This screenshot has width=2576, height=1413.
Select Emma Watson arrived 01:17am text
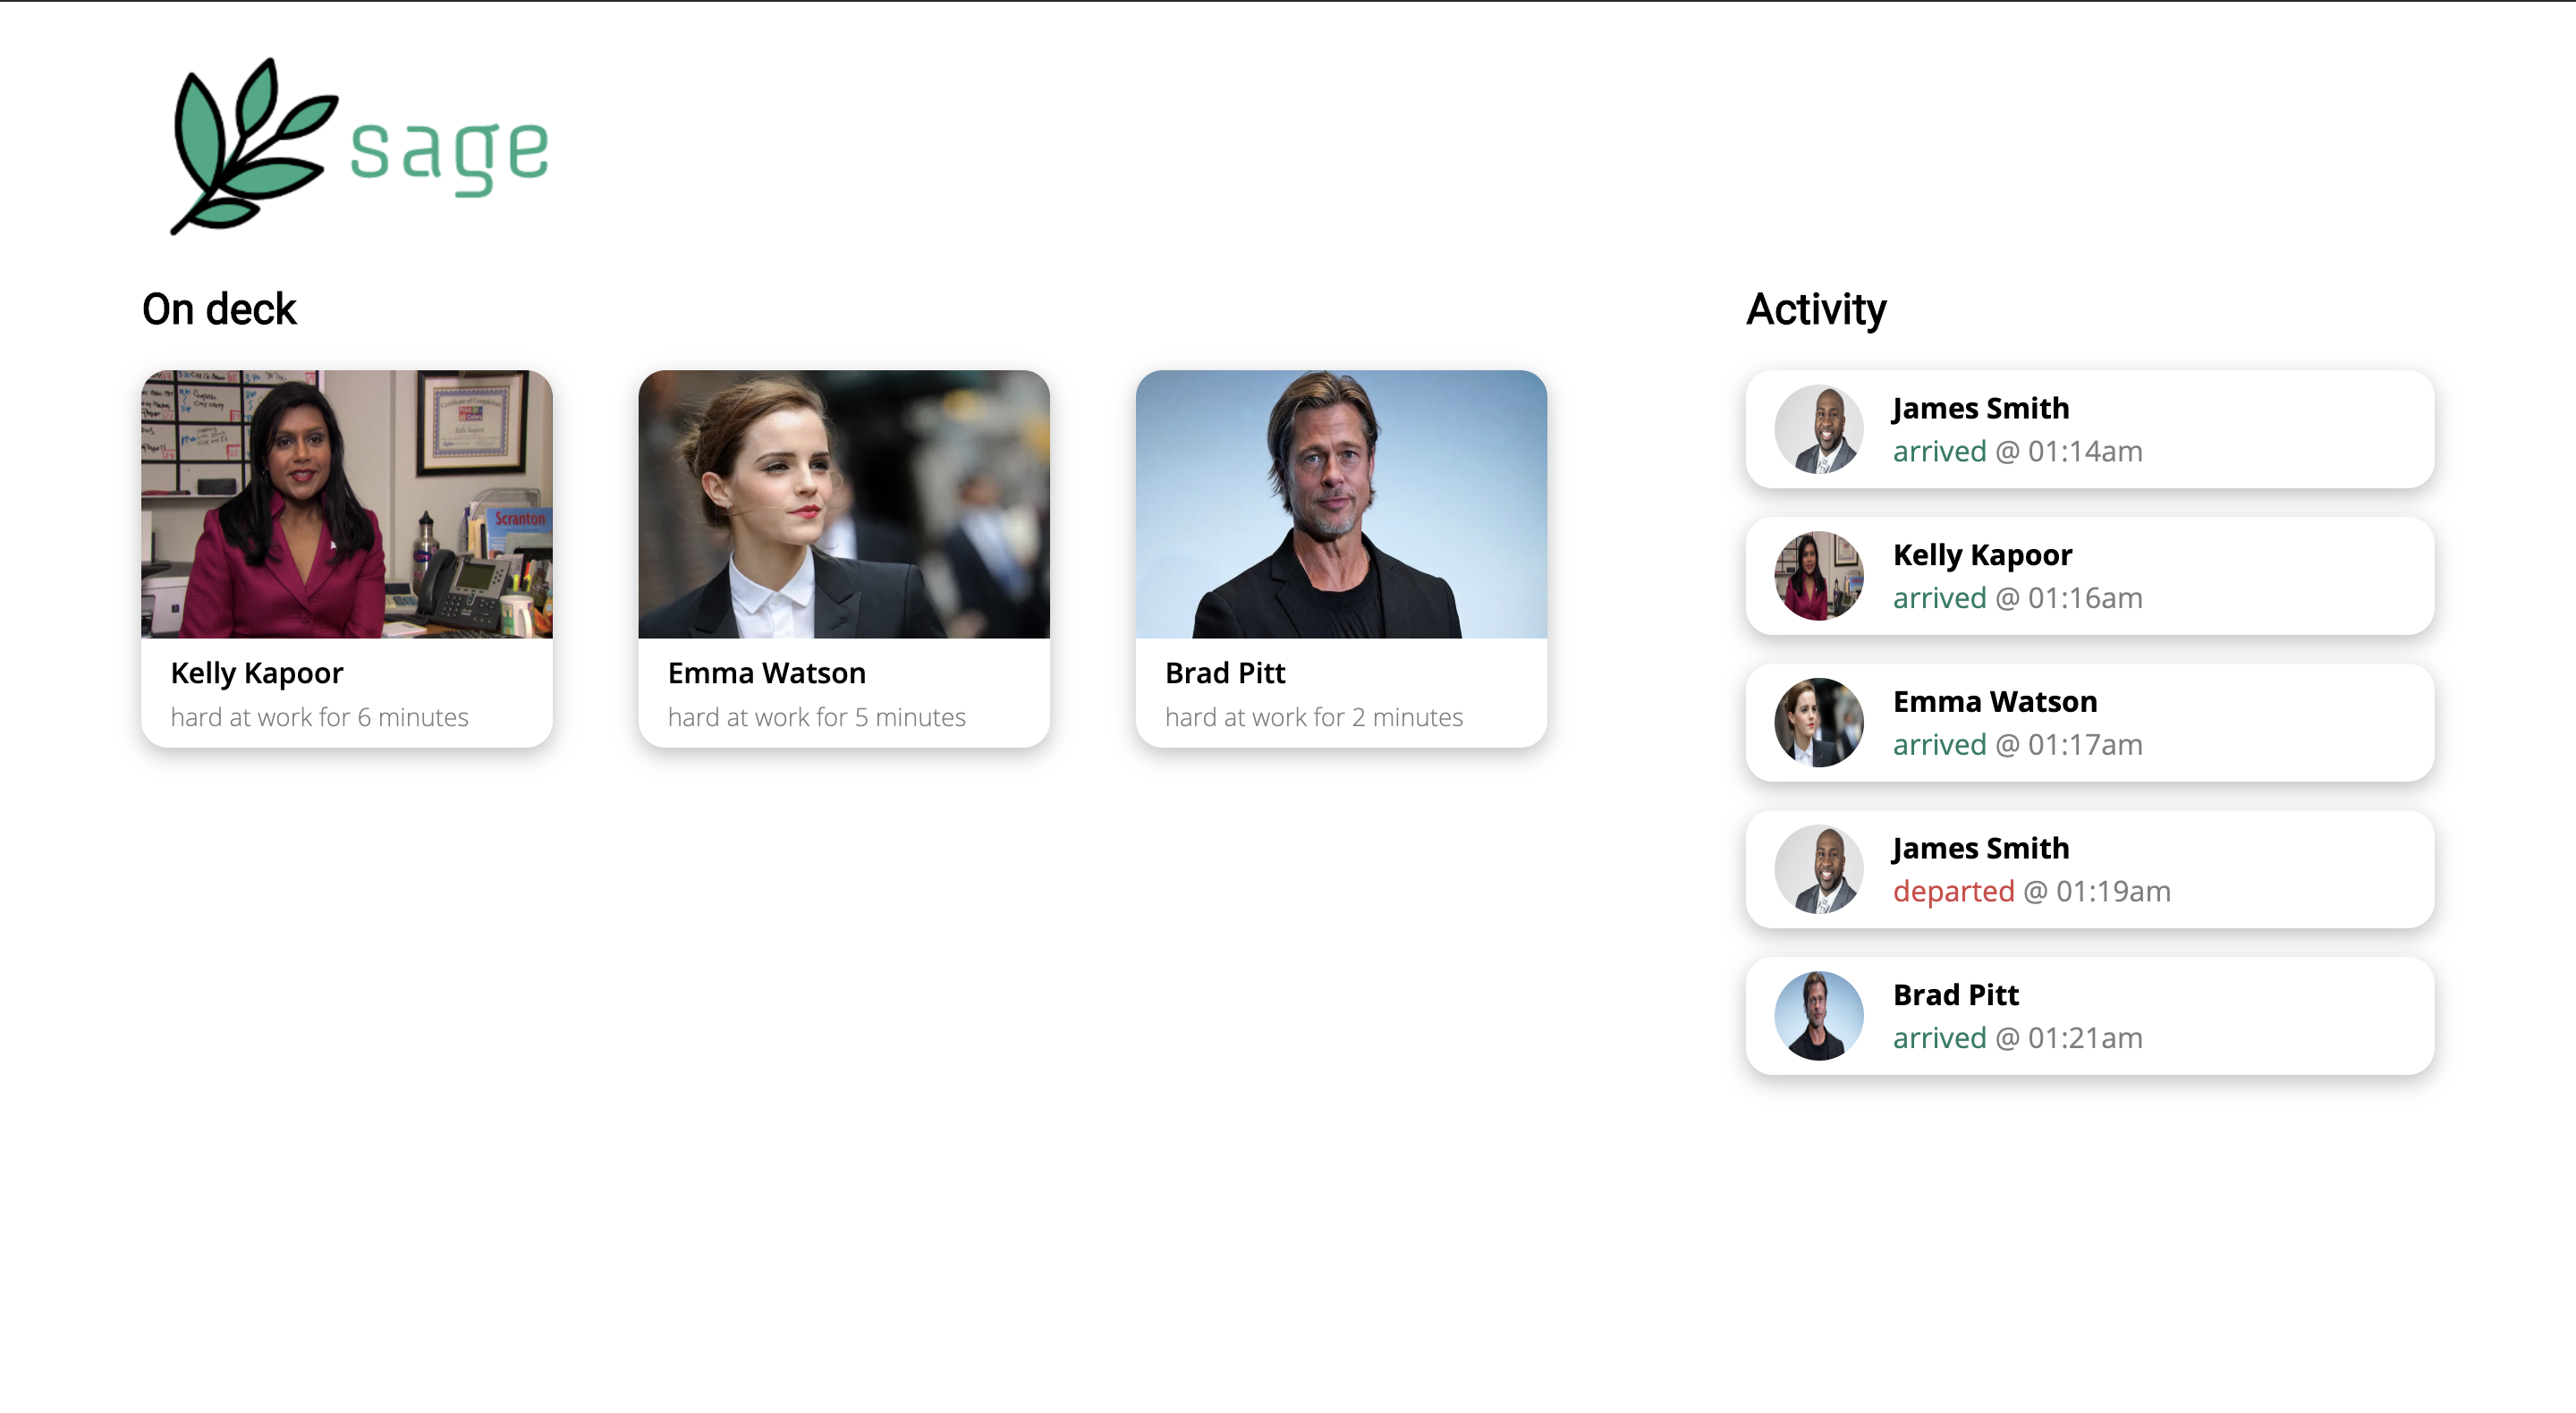[x=2016, y=745]
